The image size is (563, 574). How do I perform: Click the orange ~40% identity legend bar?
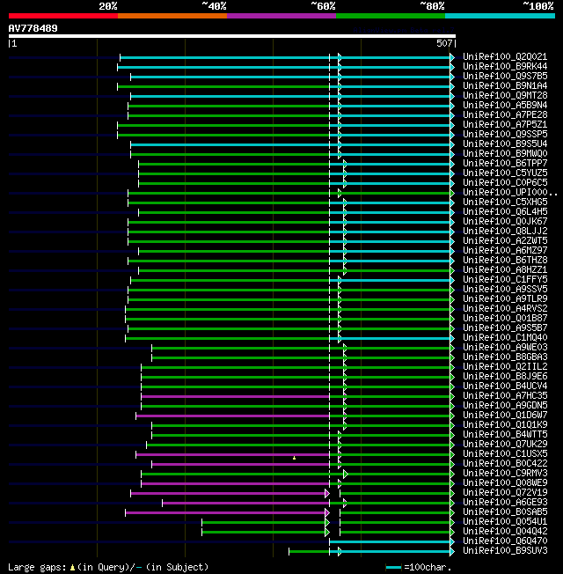coord(172,16)
